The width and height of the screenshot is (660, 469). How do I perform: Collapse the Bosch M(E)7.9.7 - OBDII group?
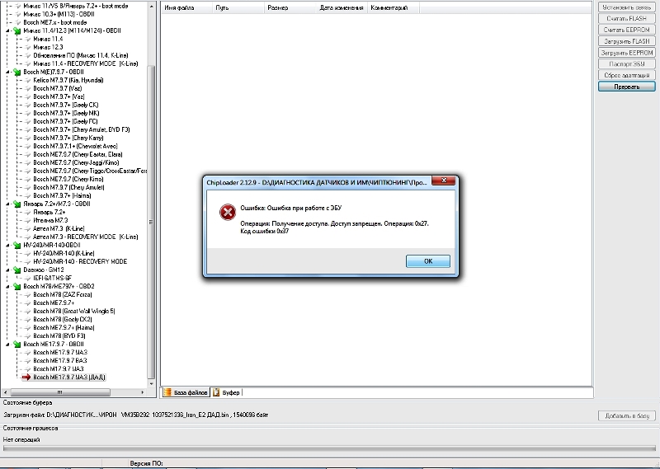[7, 72]
